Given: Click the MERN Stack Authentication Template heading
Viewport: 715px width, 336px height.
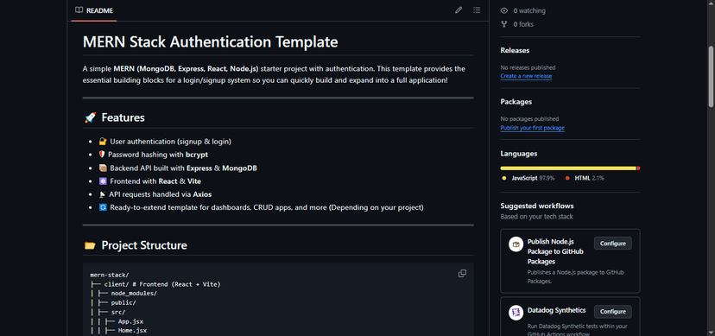Looking at the screenshot, I should click(210, 42).
